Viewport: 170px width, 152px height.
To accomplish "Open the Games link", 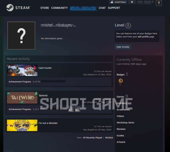I will coord(120,97).
